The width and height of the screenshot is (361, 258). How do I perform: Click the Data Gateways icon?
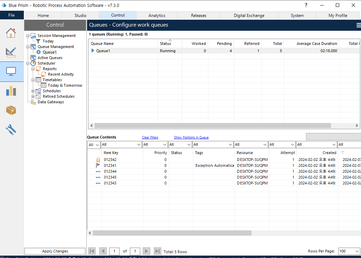[x=33, y=102]
